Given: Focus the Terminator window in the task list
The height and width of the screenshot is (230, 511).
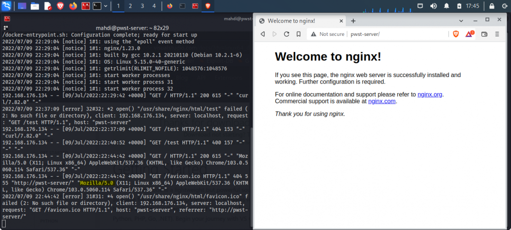Looking at the screenshot, I should click(x=195, y=6).
